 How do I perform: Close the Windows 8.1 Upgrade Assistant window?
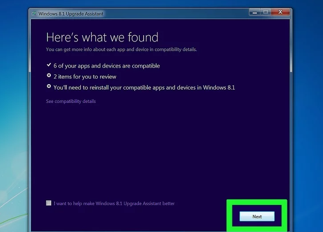click(280, 12)
